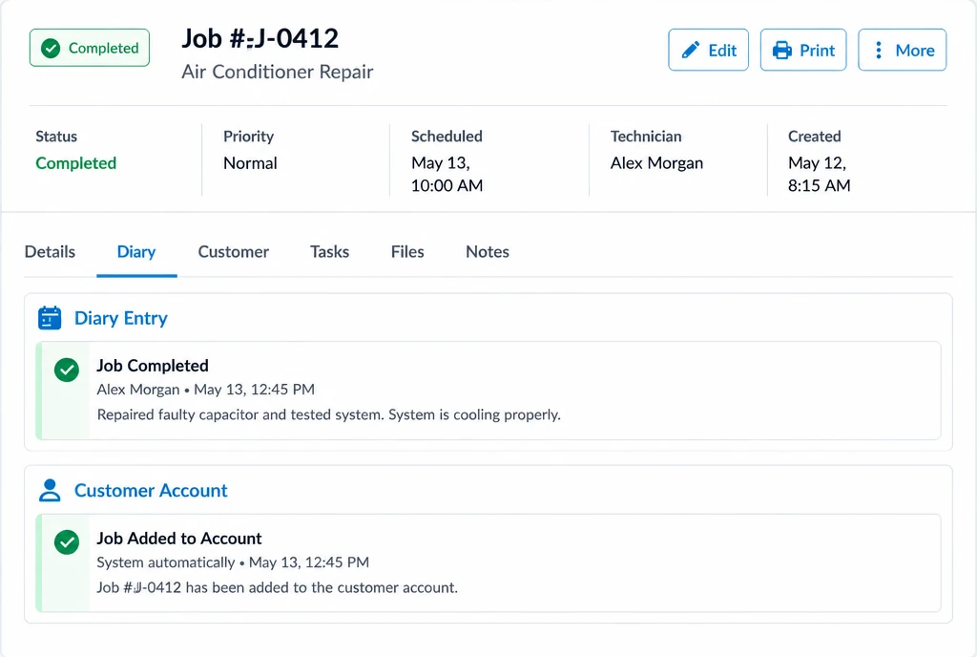Click the Technician label
The width and height of the screenshot is (977, 657).
click(646, 137)
